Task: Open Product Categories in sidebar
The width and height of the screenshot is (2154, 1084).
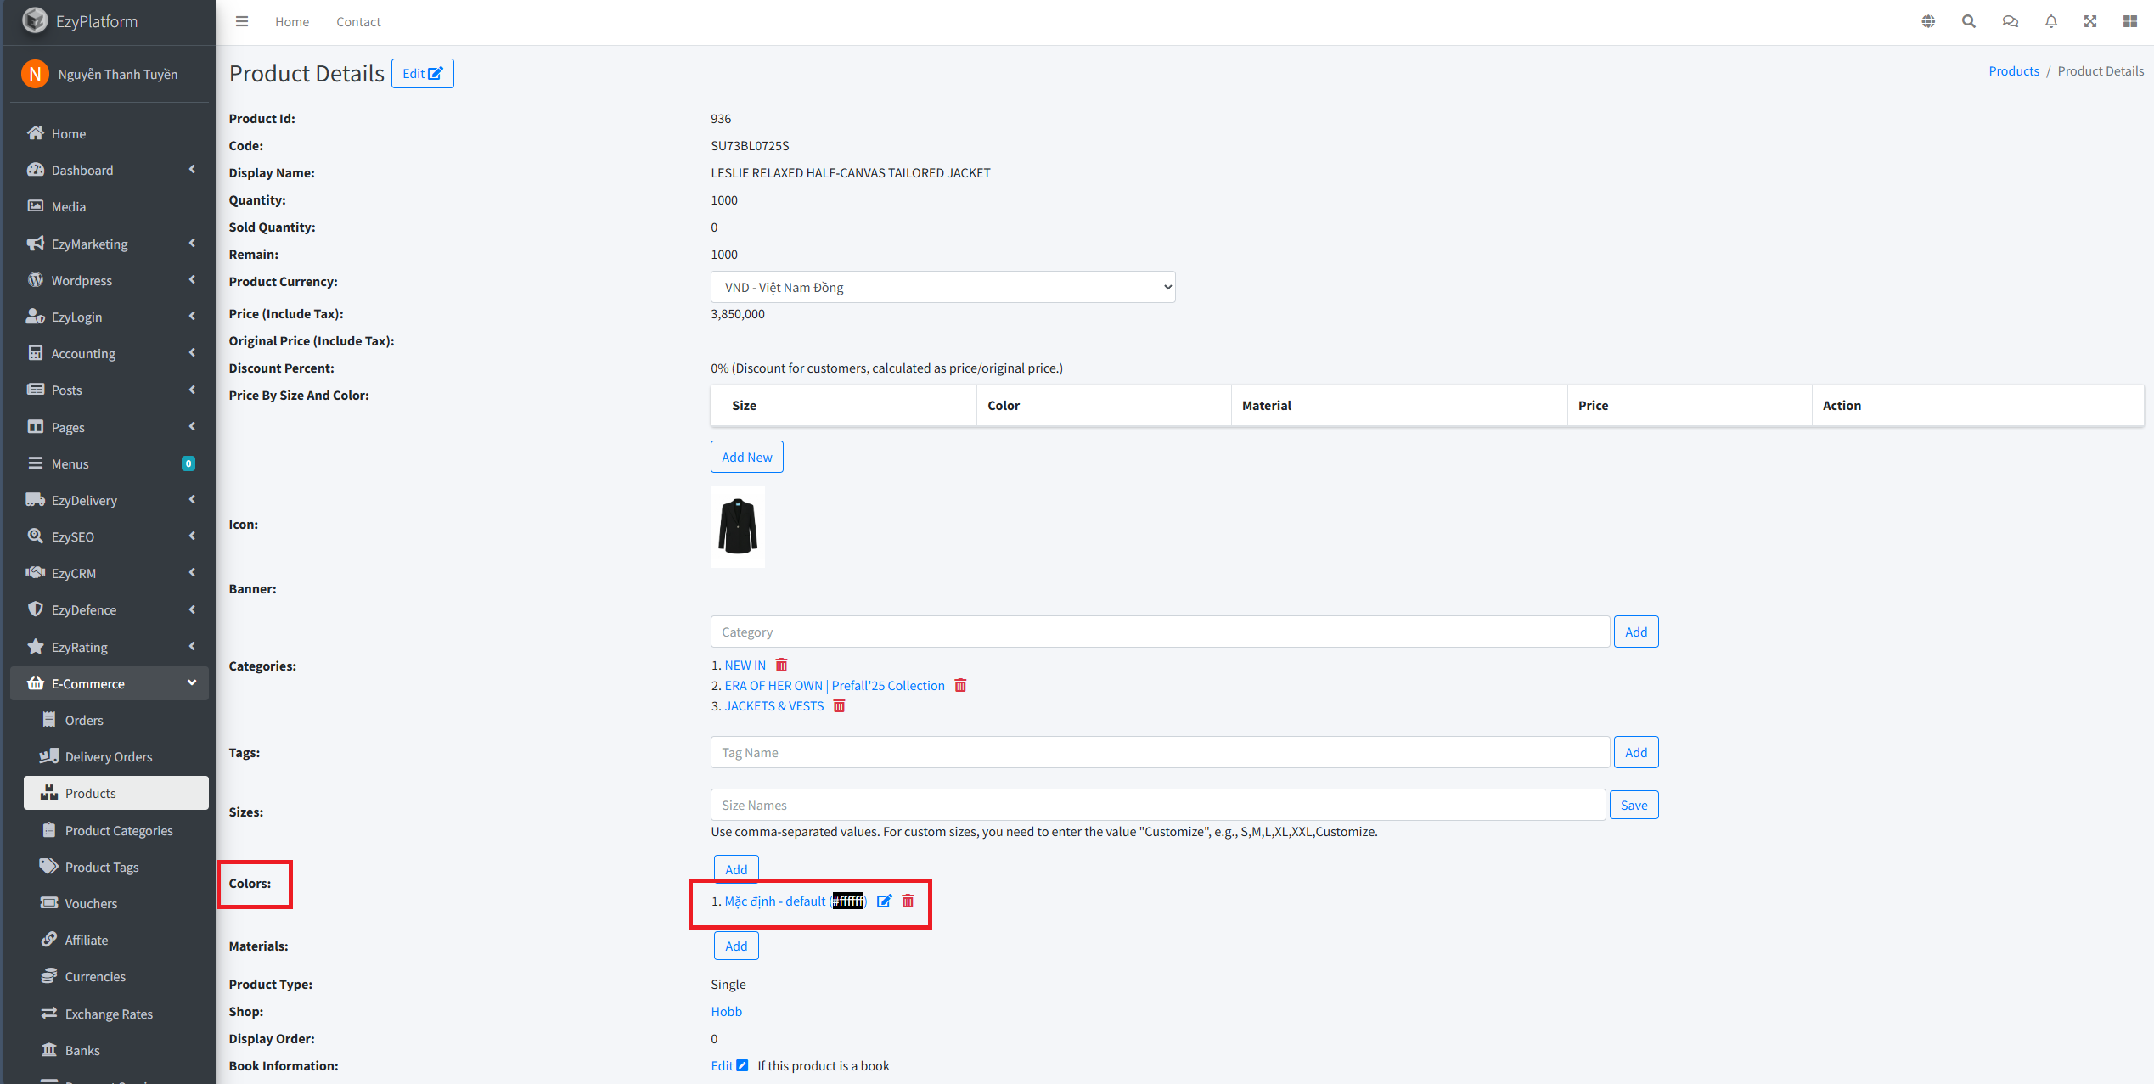Action: tap(119, 830)
